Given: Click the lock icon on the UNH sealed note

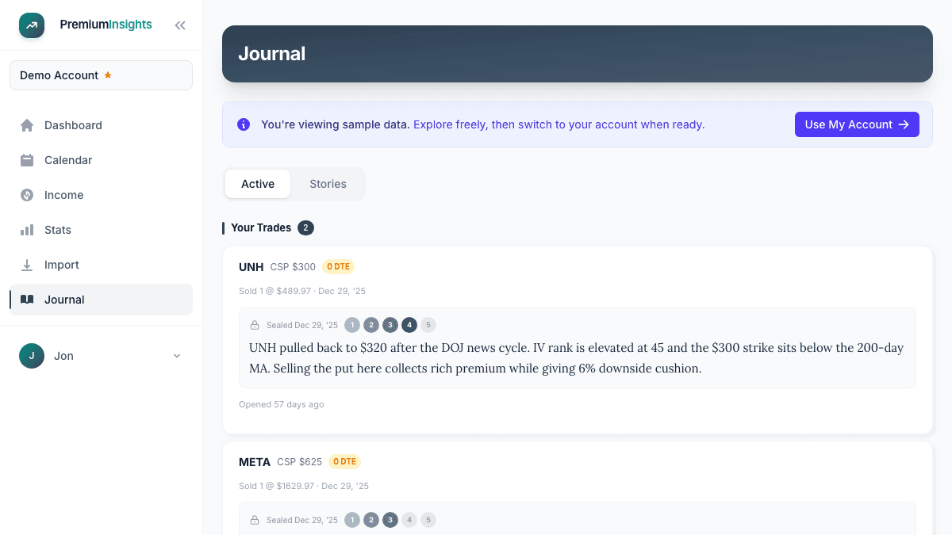Looking at the screenshot, I should [x=255, y=324].
